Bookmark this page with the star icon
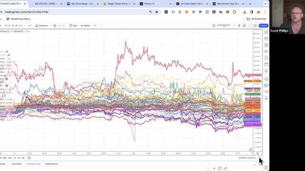Image resolution: width=305 pixels, height=171 pixels. 157,12
